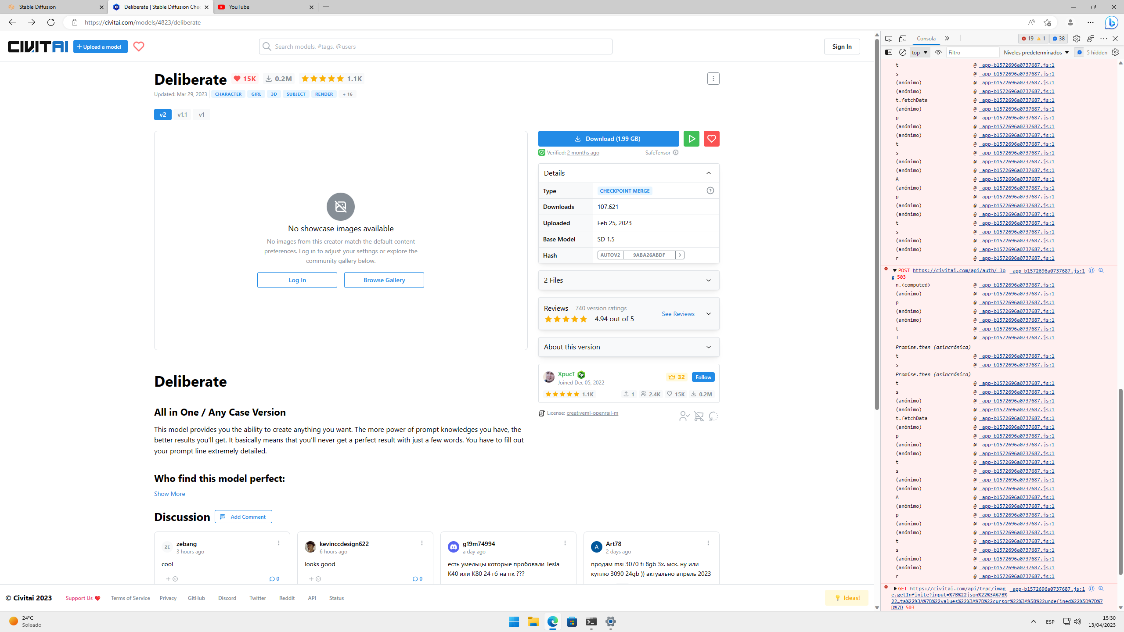Click the DevTools console settings gear icon
Viewport: 1124px width, 632px height.
tap(1115, 52)
